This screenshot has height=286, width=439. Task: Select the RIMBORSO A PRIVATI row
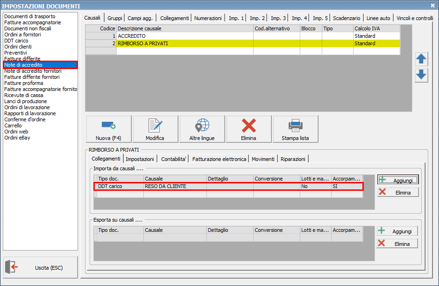point(243,43)
